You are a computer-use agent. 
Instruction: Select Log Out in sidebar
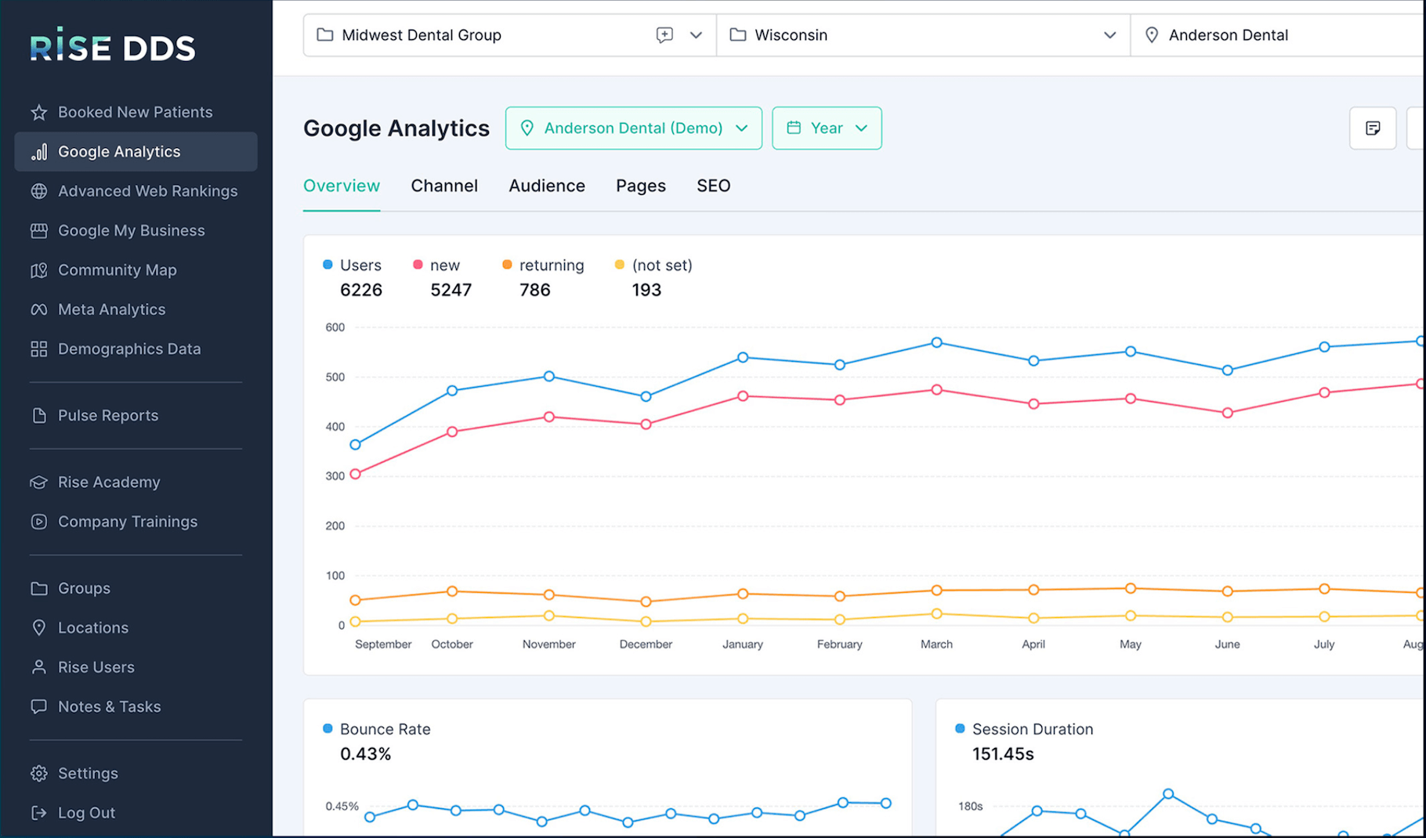[x=136, y=813]
